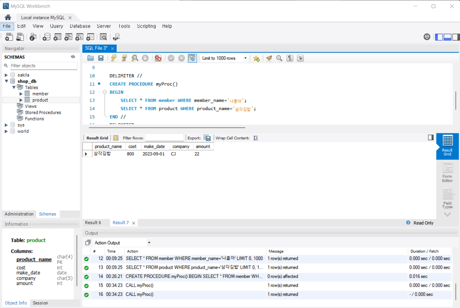Screen dimensions: 460x308
Task: Run EXPLAIN on current statement
Action: pyautogui.click(x=135, y=58)
